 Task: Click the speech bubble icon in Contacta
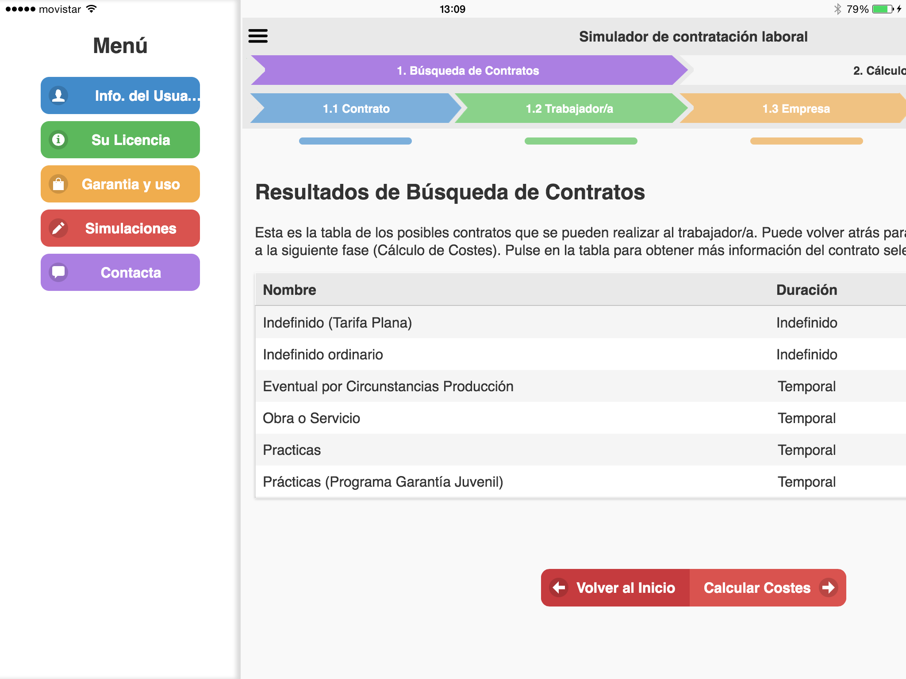pos(58,272)
